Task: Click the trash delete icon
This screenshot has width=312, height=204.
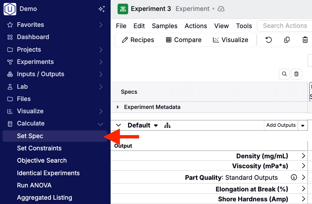Action: [305, 40]
